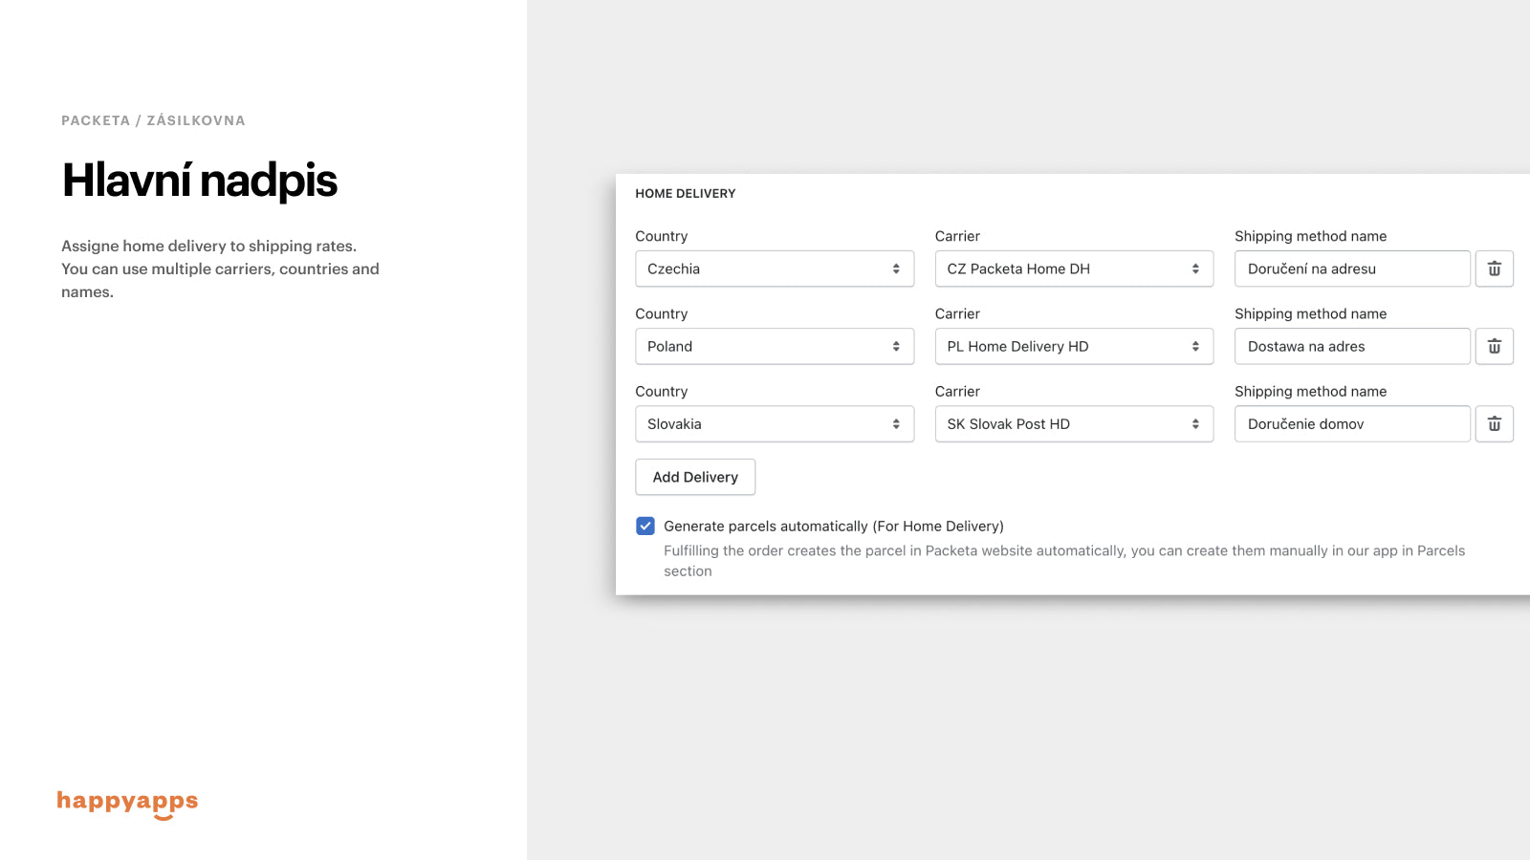Click the 'Generate parcels automatically (For Home Delivery)' label
The width and height of the screenshot is (1530, 860).
(x=834, y=526)
